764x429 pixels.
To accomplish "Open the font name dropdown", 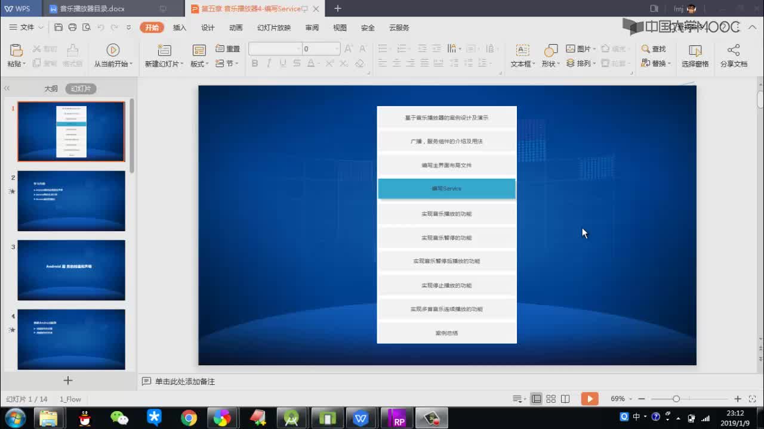I will (298, 49).
